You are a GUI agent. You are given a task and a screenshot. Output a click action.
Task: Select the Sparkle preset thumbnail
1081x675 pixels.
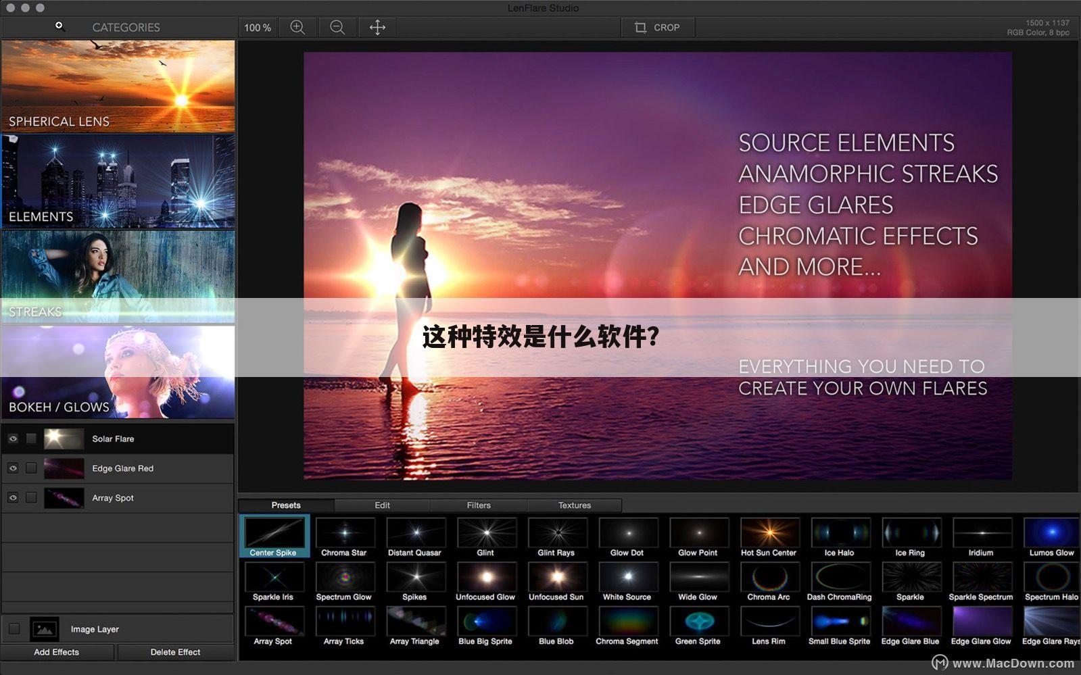(911, 576)
